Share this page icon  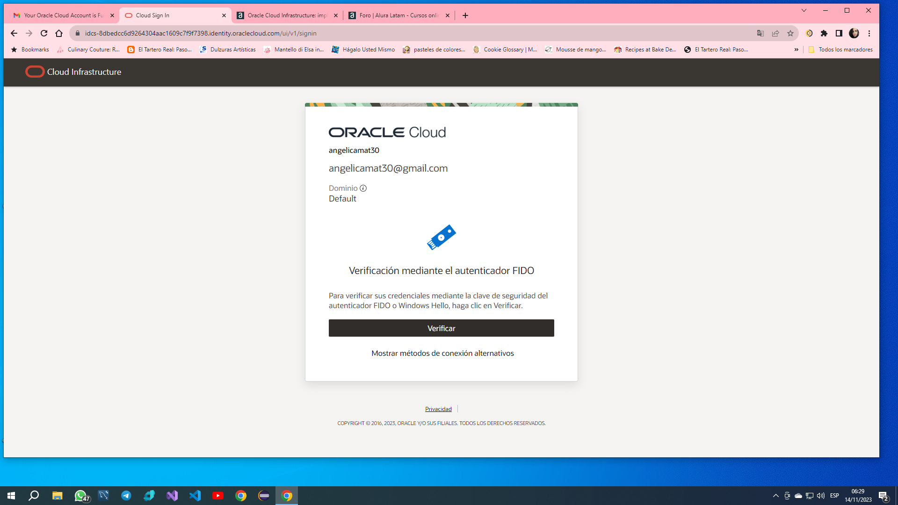coord(775,33)
